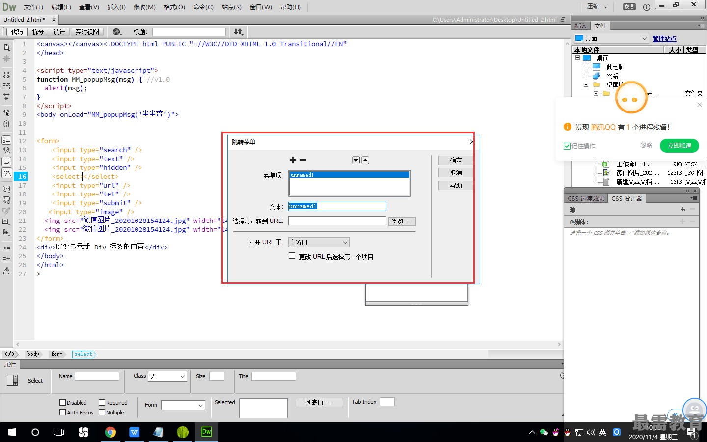This screenshot has height=442, width=707.
Task: Click the 列表值... button
Action: tap(318, 402)
